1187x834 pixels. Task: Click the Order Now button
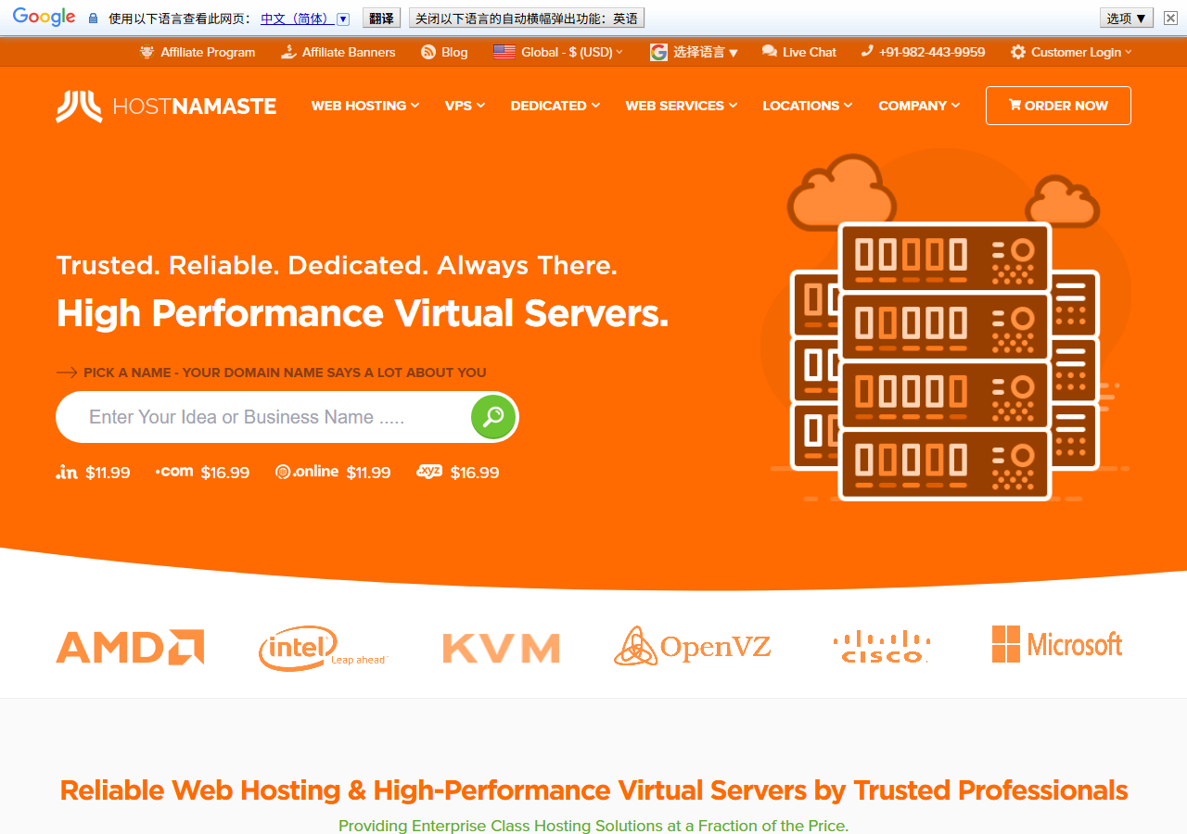tap(1058, 106)
